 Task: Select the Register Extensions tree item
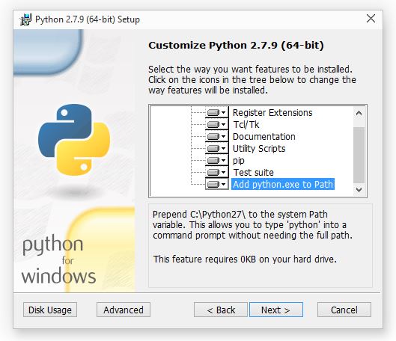[272, 112]
